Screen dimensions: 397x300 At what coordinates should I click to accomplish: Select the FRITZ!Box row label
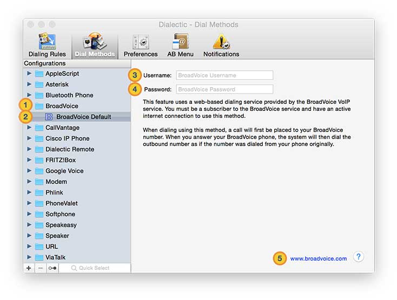(x=61, y=161)
